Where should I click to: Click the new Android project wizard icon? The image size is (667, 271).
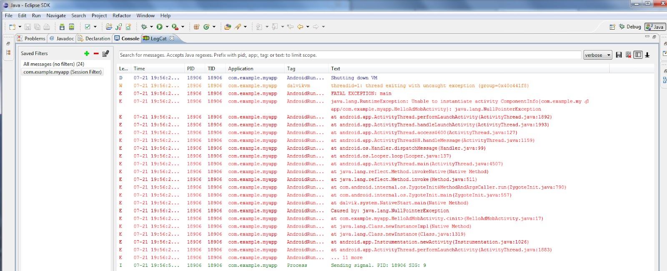(x=109, y=27)
